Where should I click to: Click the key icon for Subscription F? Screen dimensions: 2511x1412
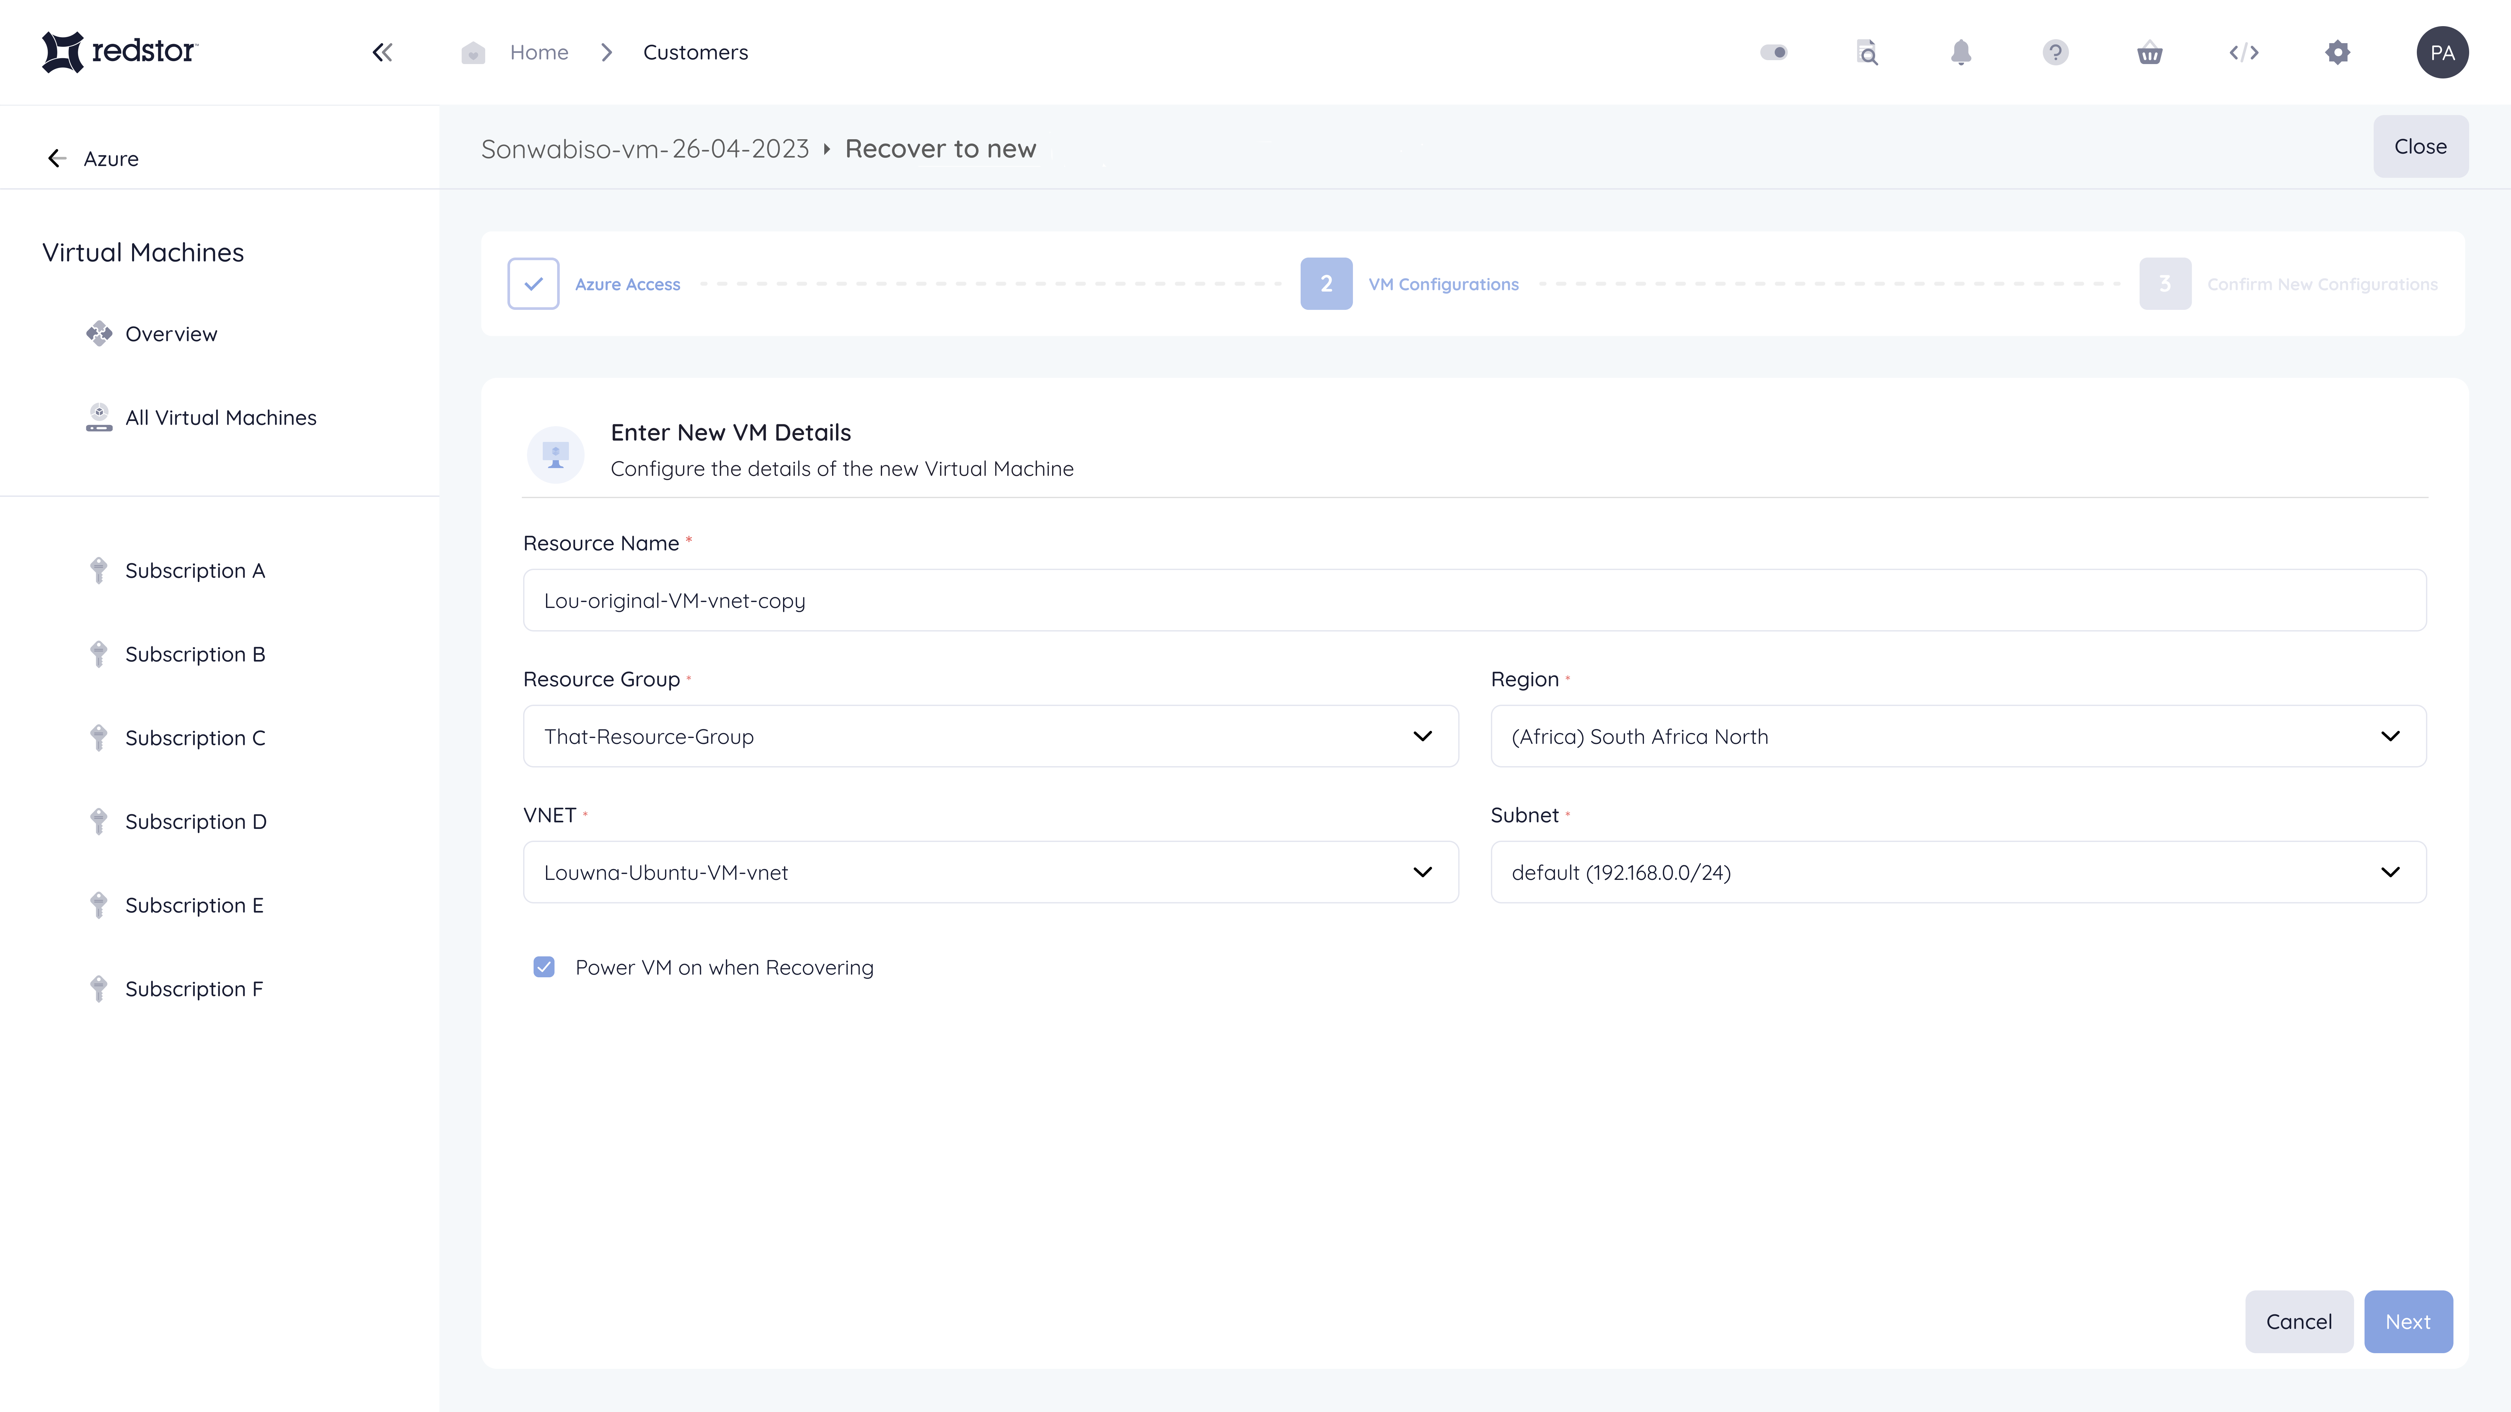click(x=98, y=989)
